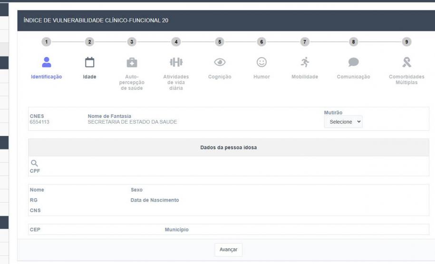Click the Comunicação step label
Screen dimensions: 435x264
[x=354, y=77]
